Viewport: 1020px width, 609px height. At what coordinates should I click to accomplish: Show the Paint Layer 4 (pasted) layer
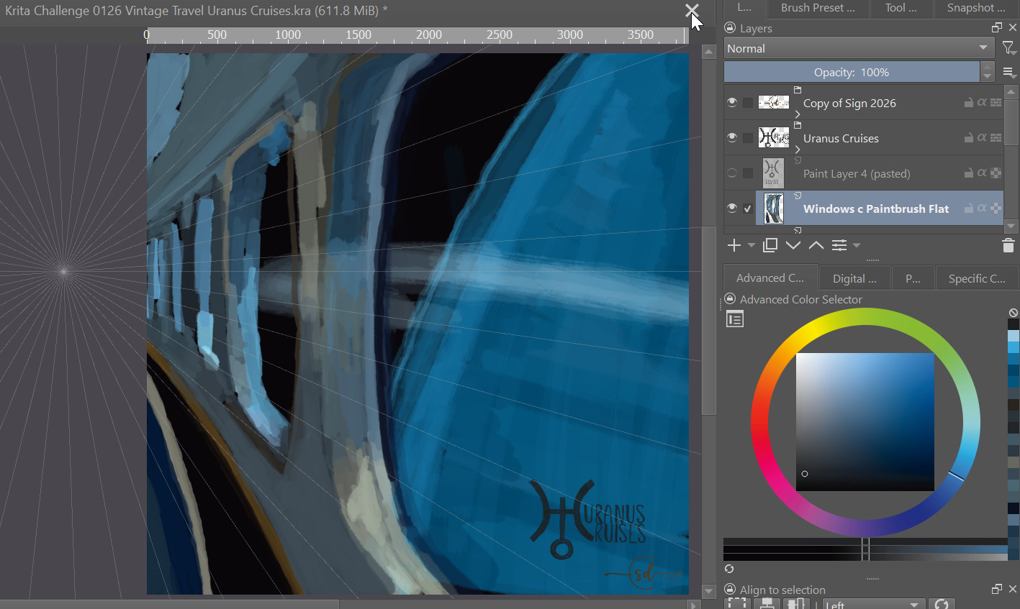[732, 173]
